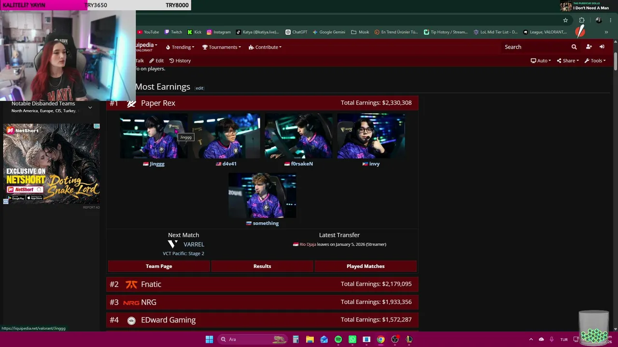Click the create account icon
This screenshot has height=347, width=618.
[589, 47]
